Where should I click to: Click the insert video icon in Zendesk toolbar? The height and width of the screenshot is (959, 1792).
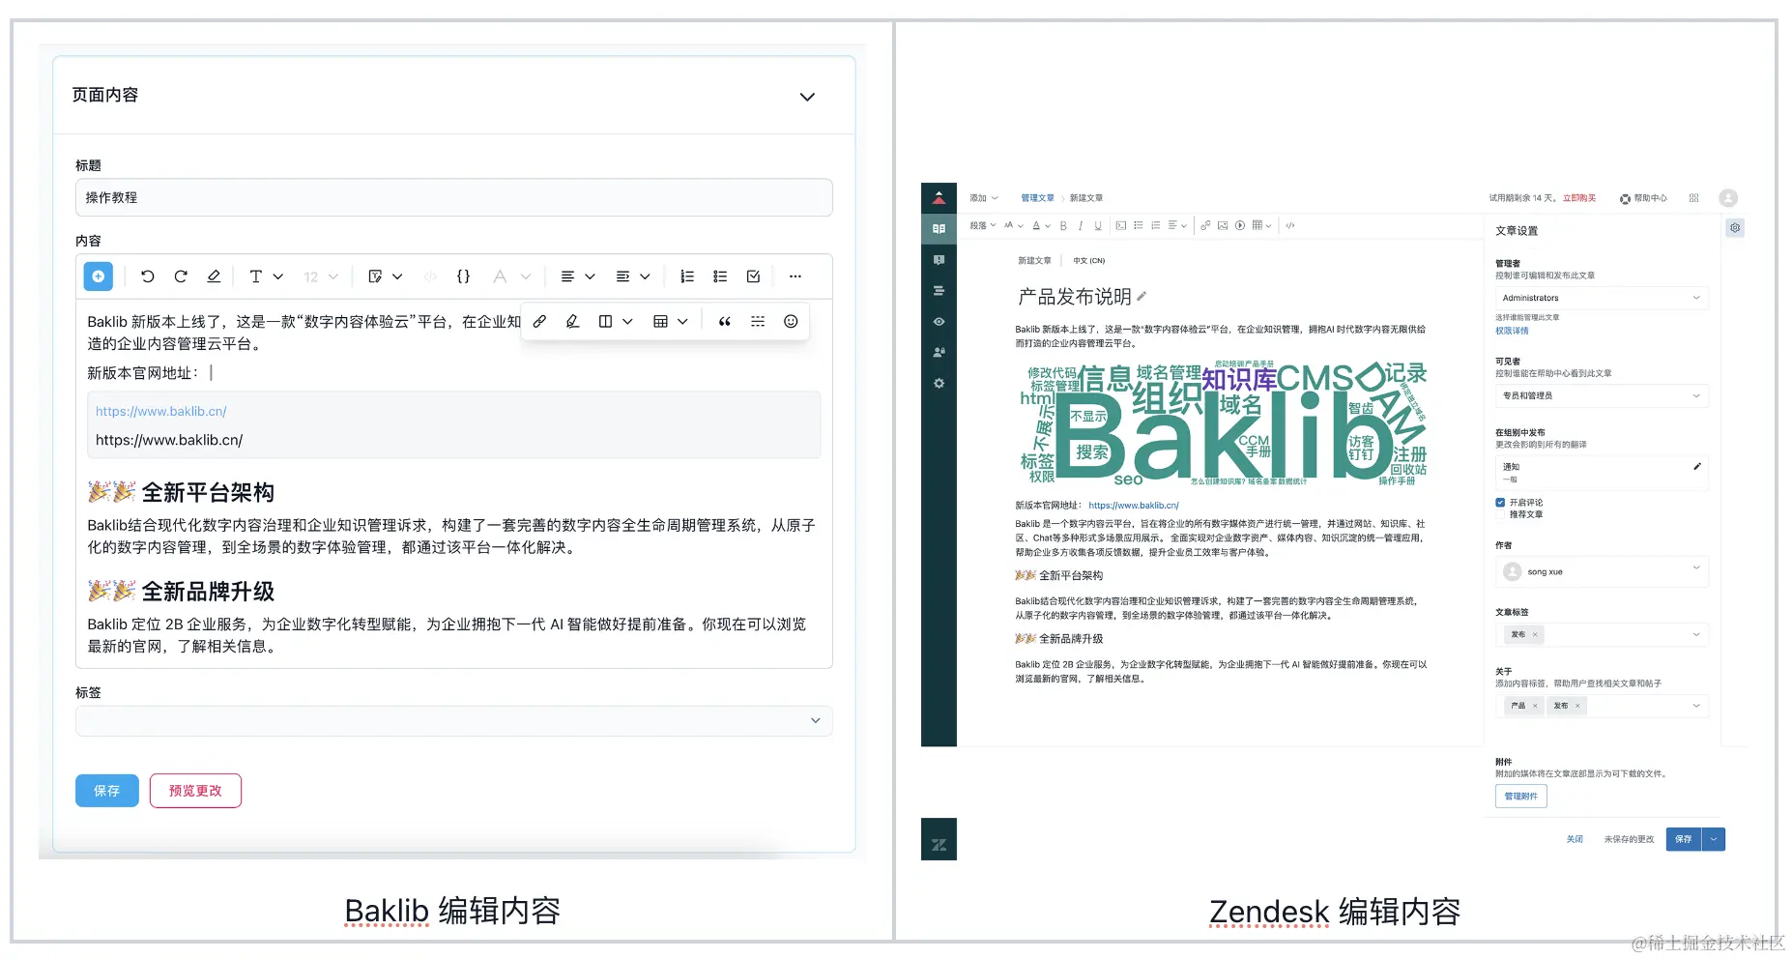tap(1240, 226)
